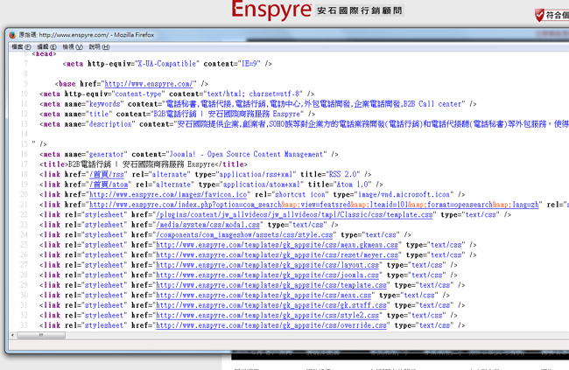Click the Firefox icon in title bar
The width and height of the screenshot is (569, 370).
pos(12,35)
